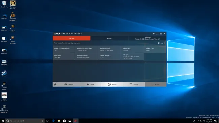This screenshot has height=123, width=219.
Task: Open the System section
Action: coord(156,84)
